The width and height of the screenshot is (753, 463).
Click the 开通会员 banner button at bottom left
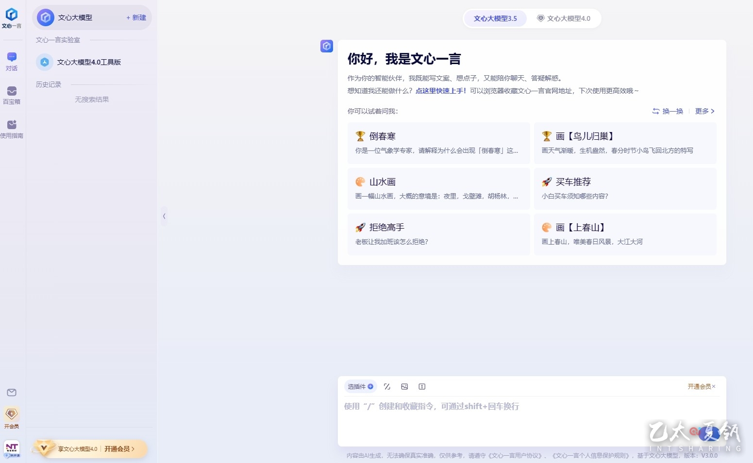pyautogui.click(x=119, y=449)
